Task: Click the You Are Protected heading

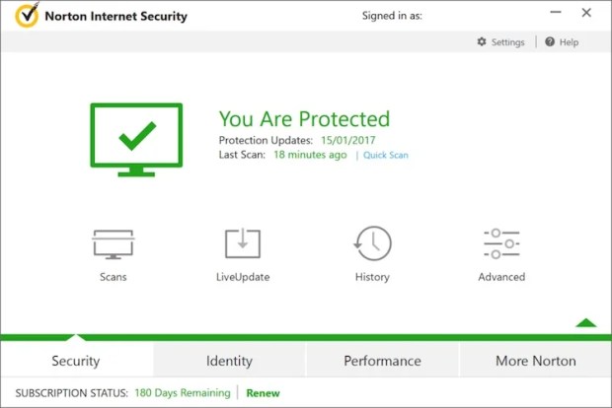Action: pyautogui.click(x=304, y=119)
